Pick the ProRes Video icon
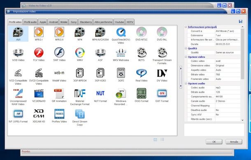251x160 pixels. (x=59, y=114)
